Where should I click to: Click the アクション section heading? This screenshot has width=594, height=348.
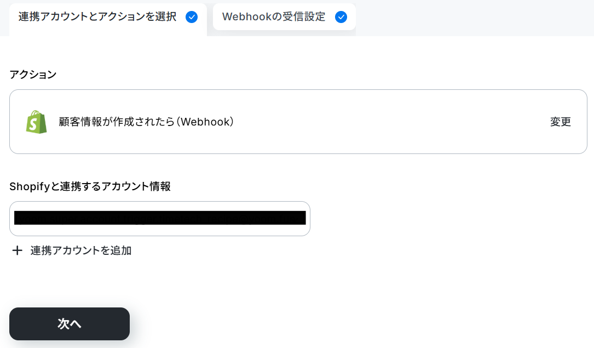point(33,75)
